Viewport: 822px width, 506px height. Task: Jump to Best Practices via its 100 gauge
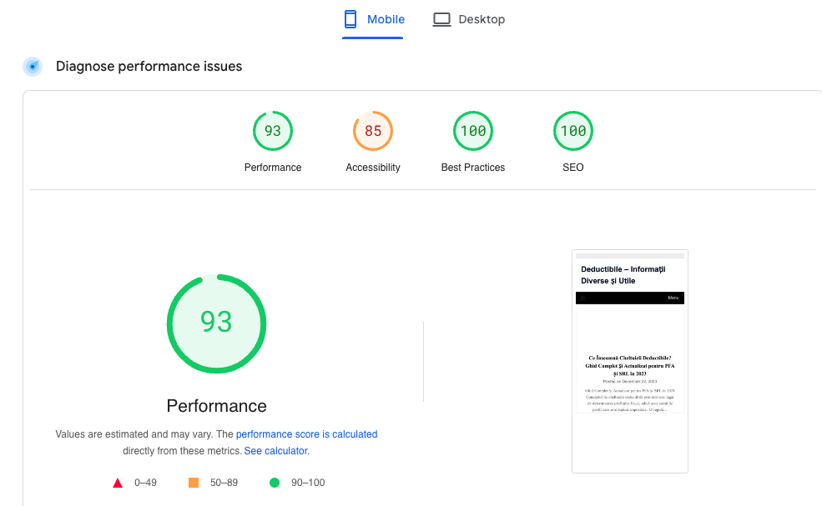pyautogui.click(x=473, y=131)
